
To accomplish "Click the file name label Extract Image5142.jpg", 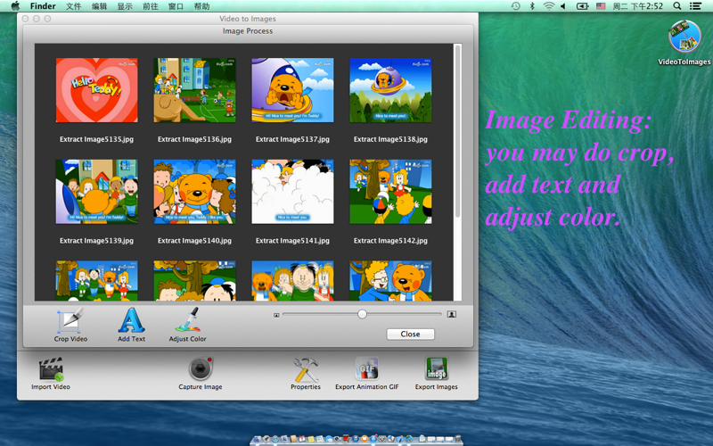I will 390,241.
